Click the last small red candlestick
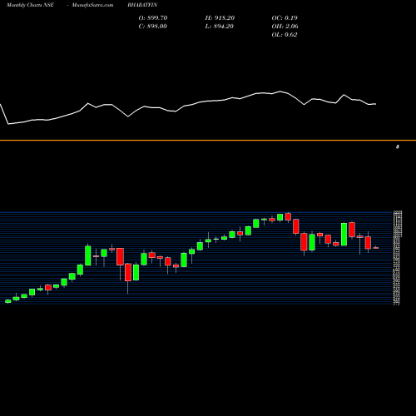 point(376,248)
